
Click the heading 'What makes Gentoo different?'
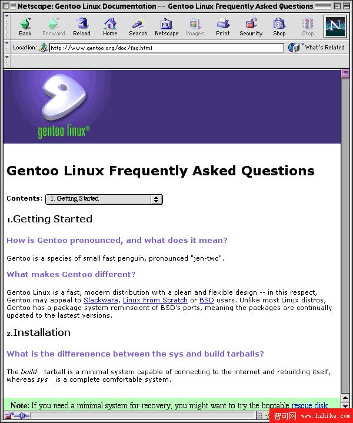pyautogui.click(x=71, y=274)
